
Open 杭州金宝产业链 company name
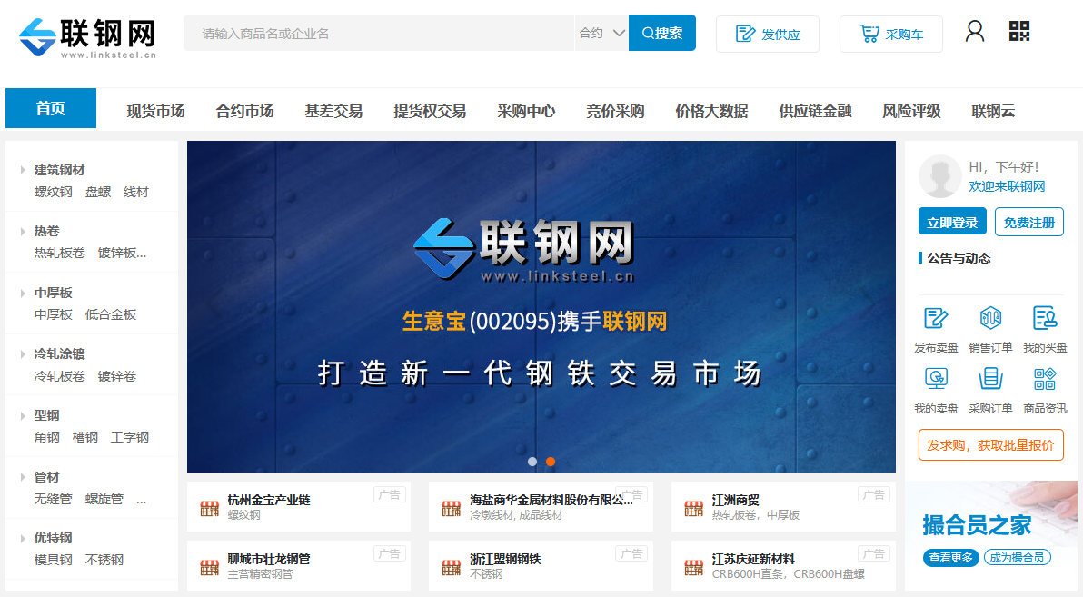coord(269,500)
